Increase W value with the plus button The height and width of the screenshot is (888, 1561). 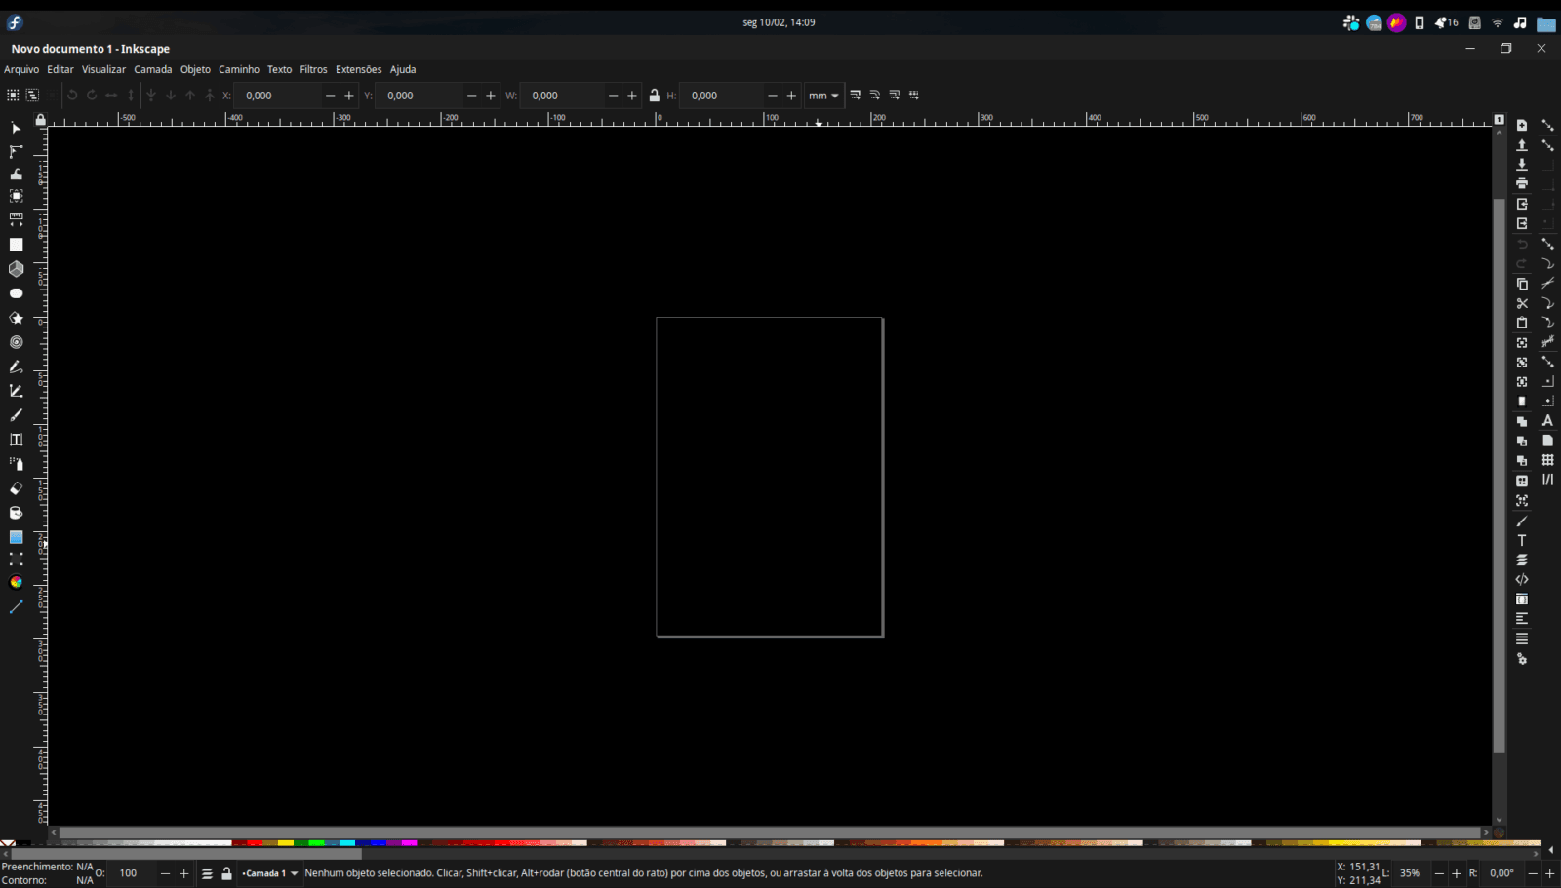pyautogui.click(x=631, y=95)
